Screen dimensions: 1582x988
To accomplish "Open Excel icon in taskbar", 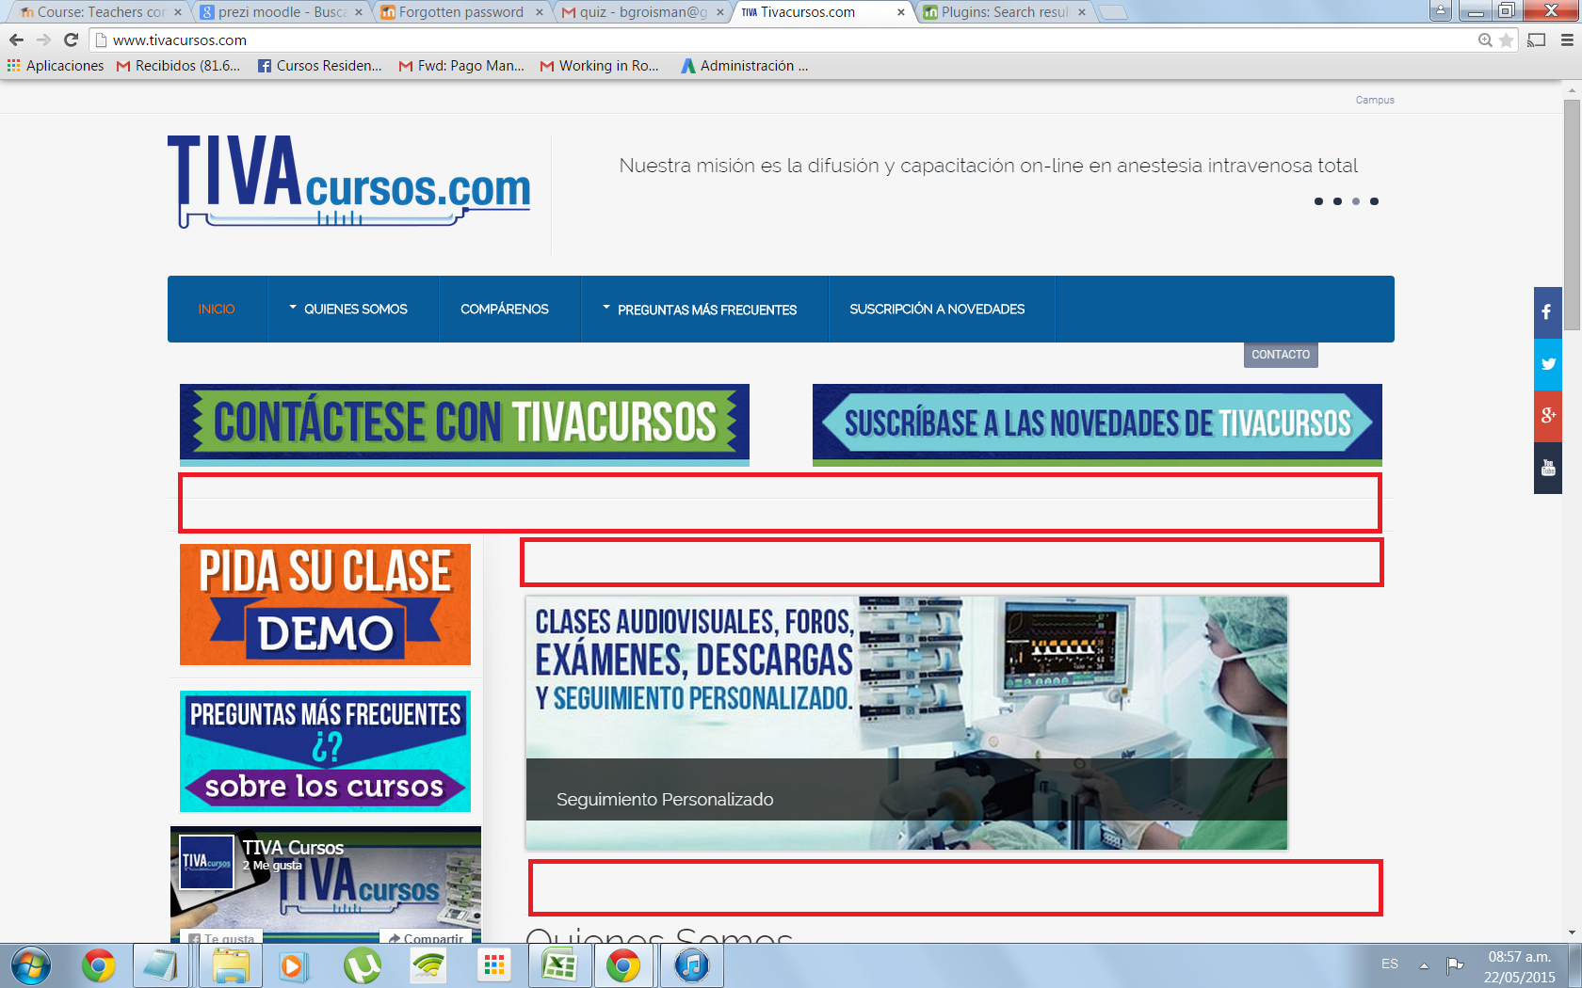I will tap(559, 965).
